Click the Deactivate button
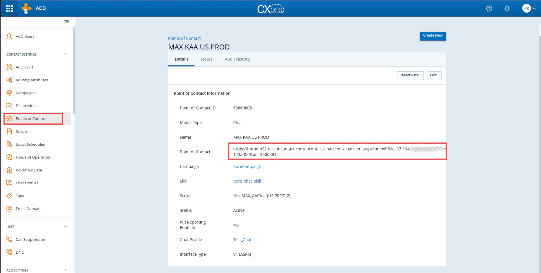Screen dimensions: 541x273 pos(410,75)
